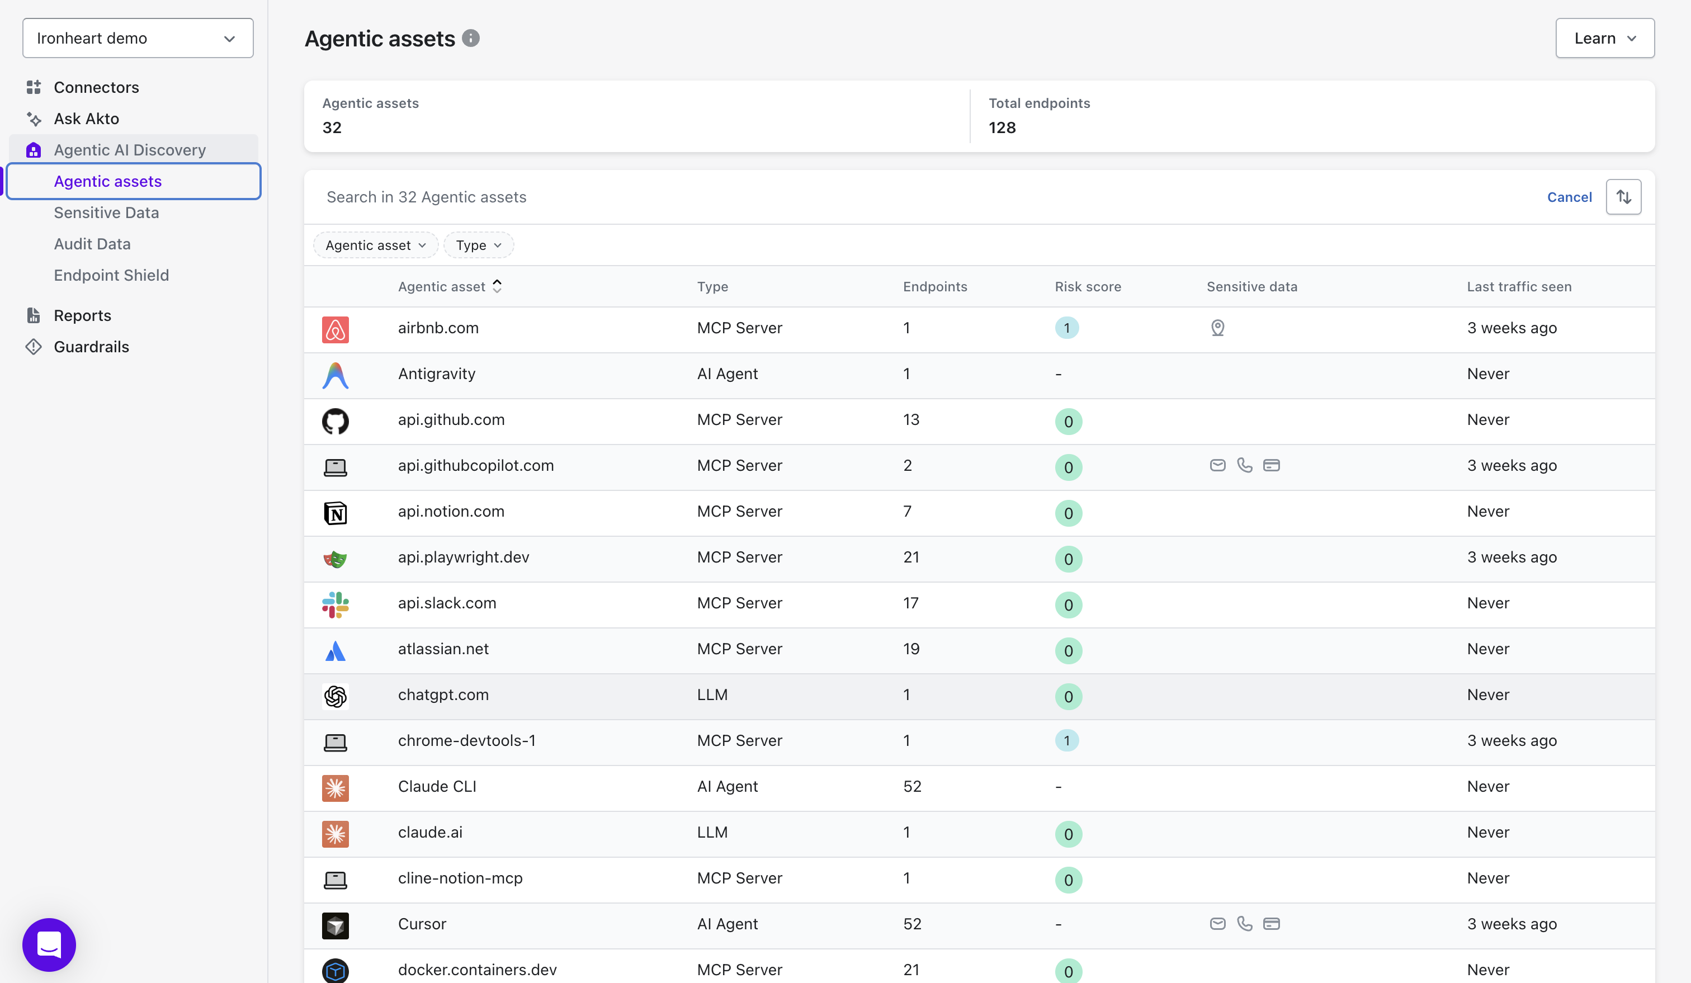Open the chat support bubble icon
The width and height of the screenshot is (1691, 983).
[x=49, y=944]
